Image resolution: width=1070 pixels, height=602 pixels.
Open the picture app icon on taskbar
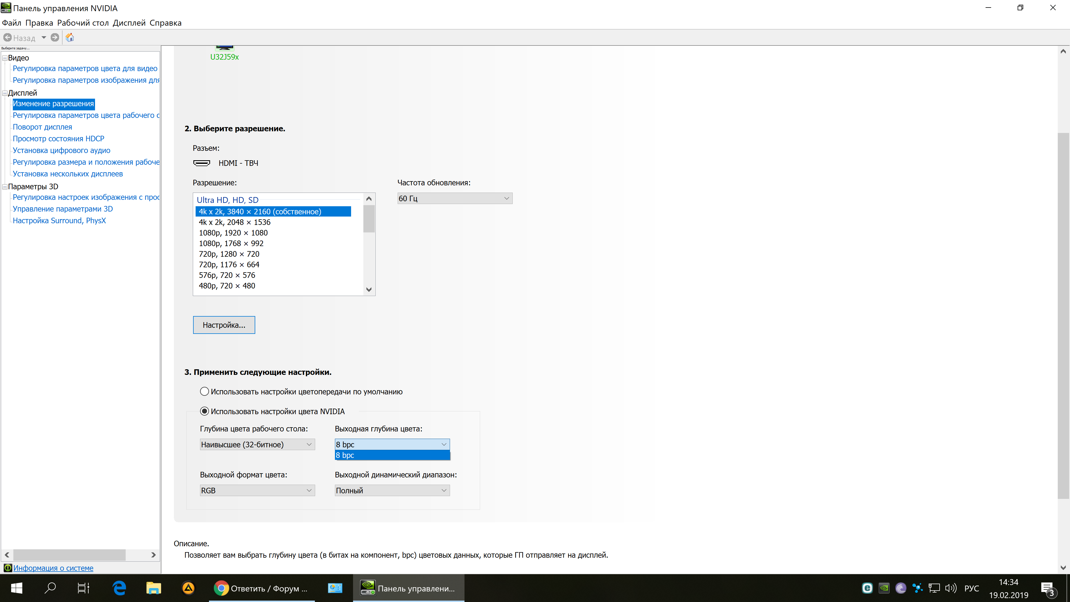click(335, 588)
